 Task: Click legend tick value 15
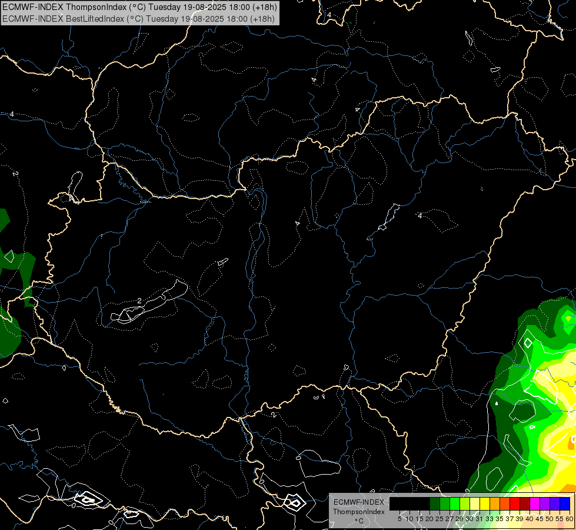[420, 519]
